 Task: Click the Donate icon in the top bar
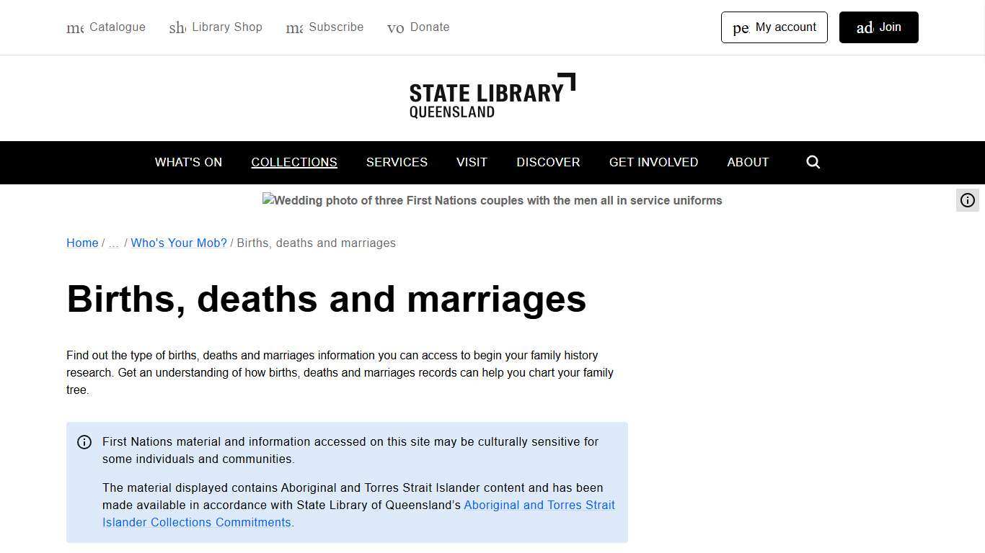click(396, 27)
